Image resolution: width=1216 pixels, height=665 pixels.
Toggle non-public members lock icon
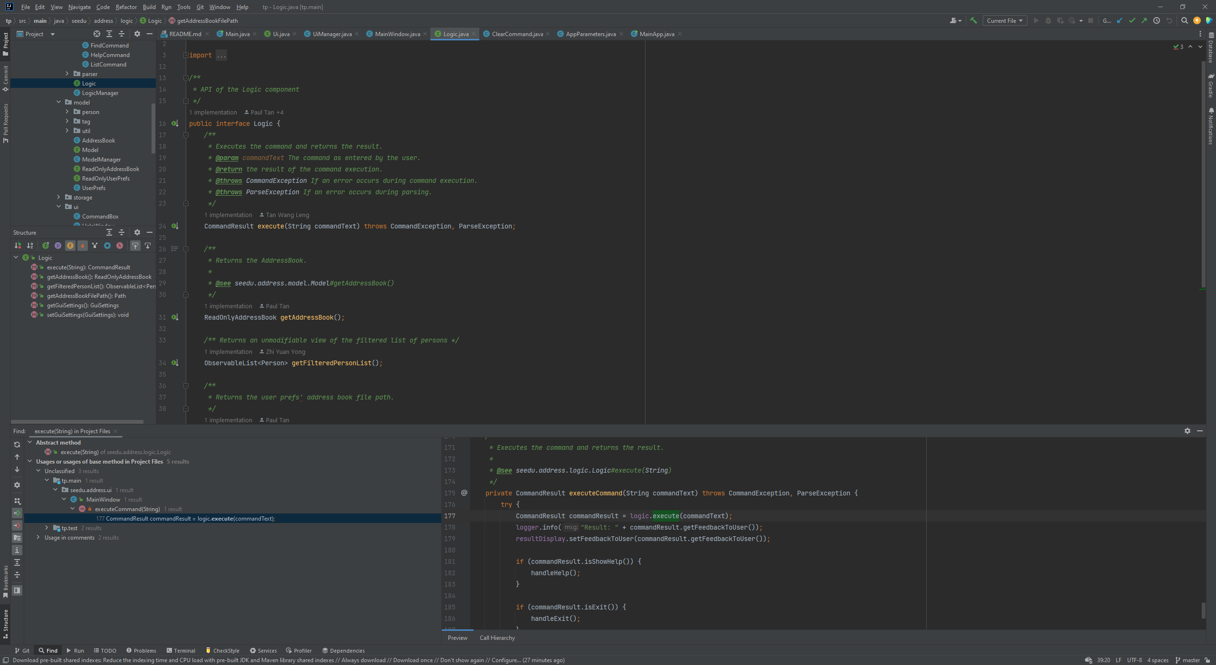click(x=83, y=246)
